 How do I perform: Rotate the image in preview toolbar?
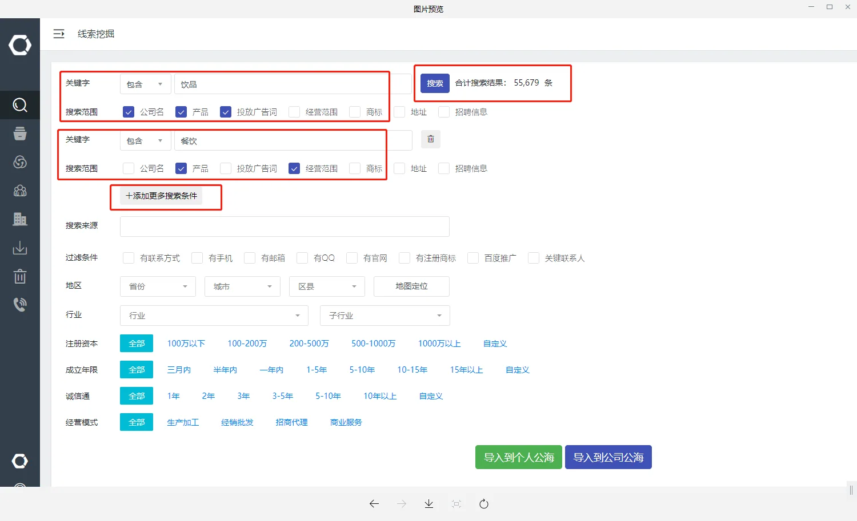(484, 504)
